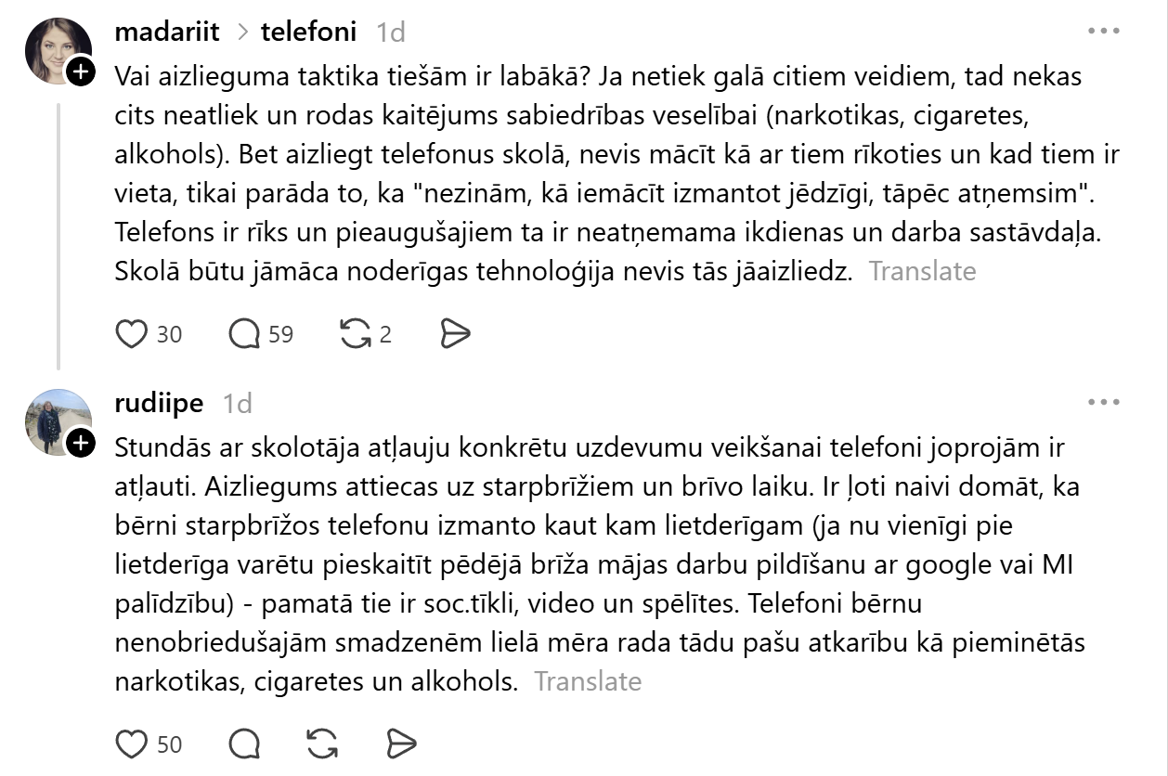Open the 1d timestamp on madariit's post
The image size is (1168, 776).
(x=391, y=32)
